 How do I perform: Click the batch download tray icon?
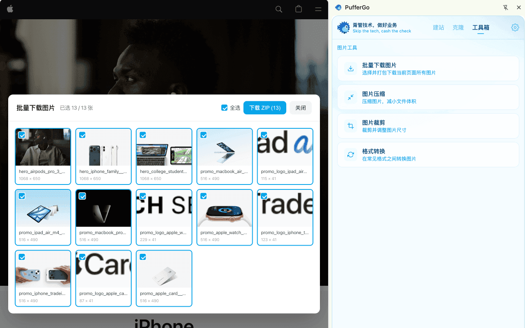click(x=351, y=68)
